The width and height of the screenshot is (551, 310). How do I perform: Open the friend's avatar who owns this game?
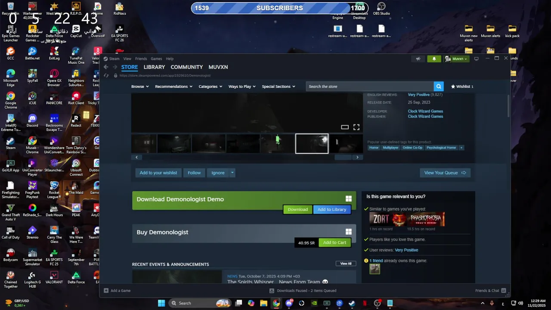(x=375, y=269)
